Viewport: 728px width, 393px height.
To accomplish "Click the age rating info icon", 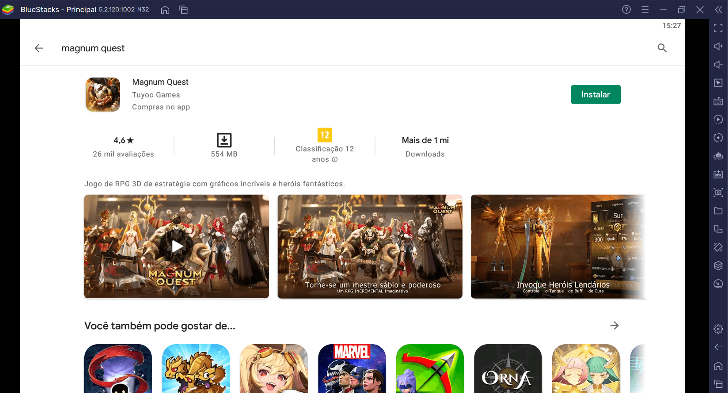I will pyautogui.click(x=334, y=160).
